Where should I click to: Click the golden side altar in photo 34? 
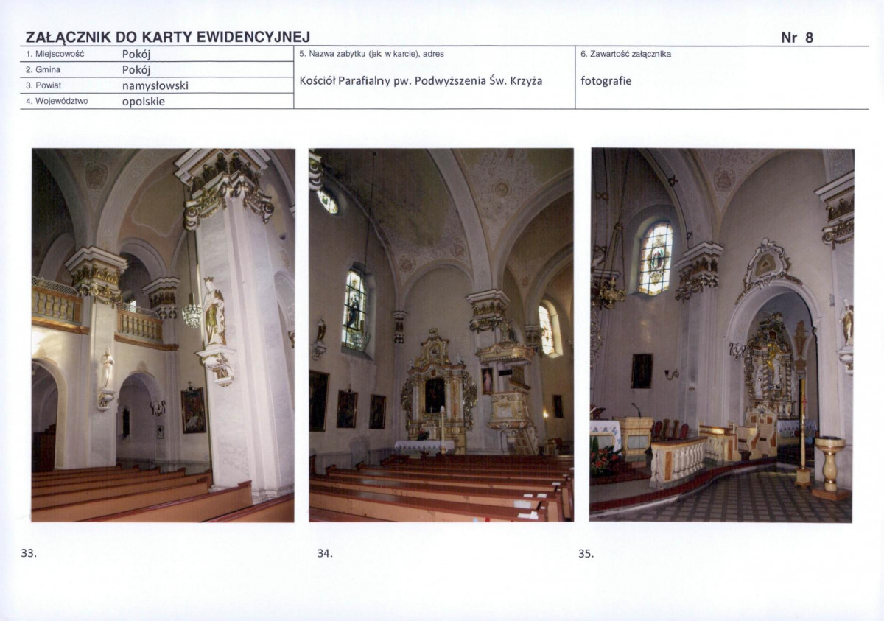point(436,390)
